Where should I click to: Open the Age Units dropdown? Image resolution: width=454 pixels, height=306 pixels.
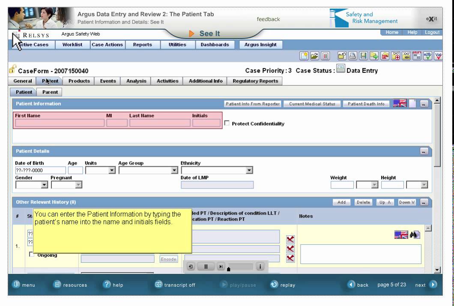(x=112, y=171)
